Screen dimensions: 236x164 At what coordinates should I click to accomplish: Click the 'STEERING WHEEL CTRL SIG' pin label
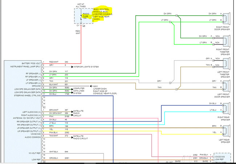(x=27, y=96)
